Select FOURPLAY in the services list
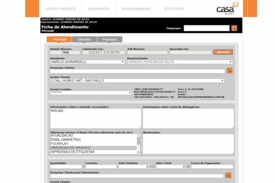The height and width of the screenshot is (183, 275). tap(93, 144)
